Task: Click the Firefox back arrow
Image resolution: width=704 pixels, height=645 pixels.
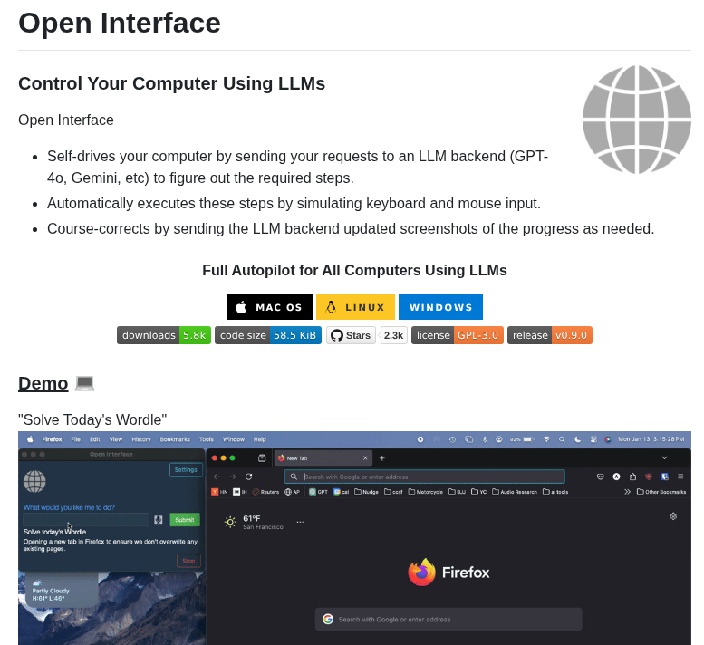Action: tap(217, 477)
